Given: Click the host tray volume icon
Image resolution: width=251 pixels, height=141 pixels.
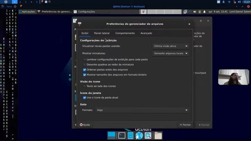Looking at the screenshot, I should point(239,2).
